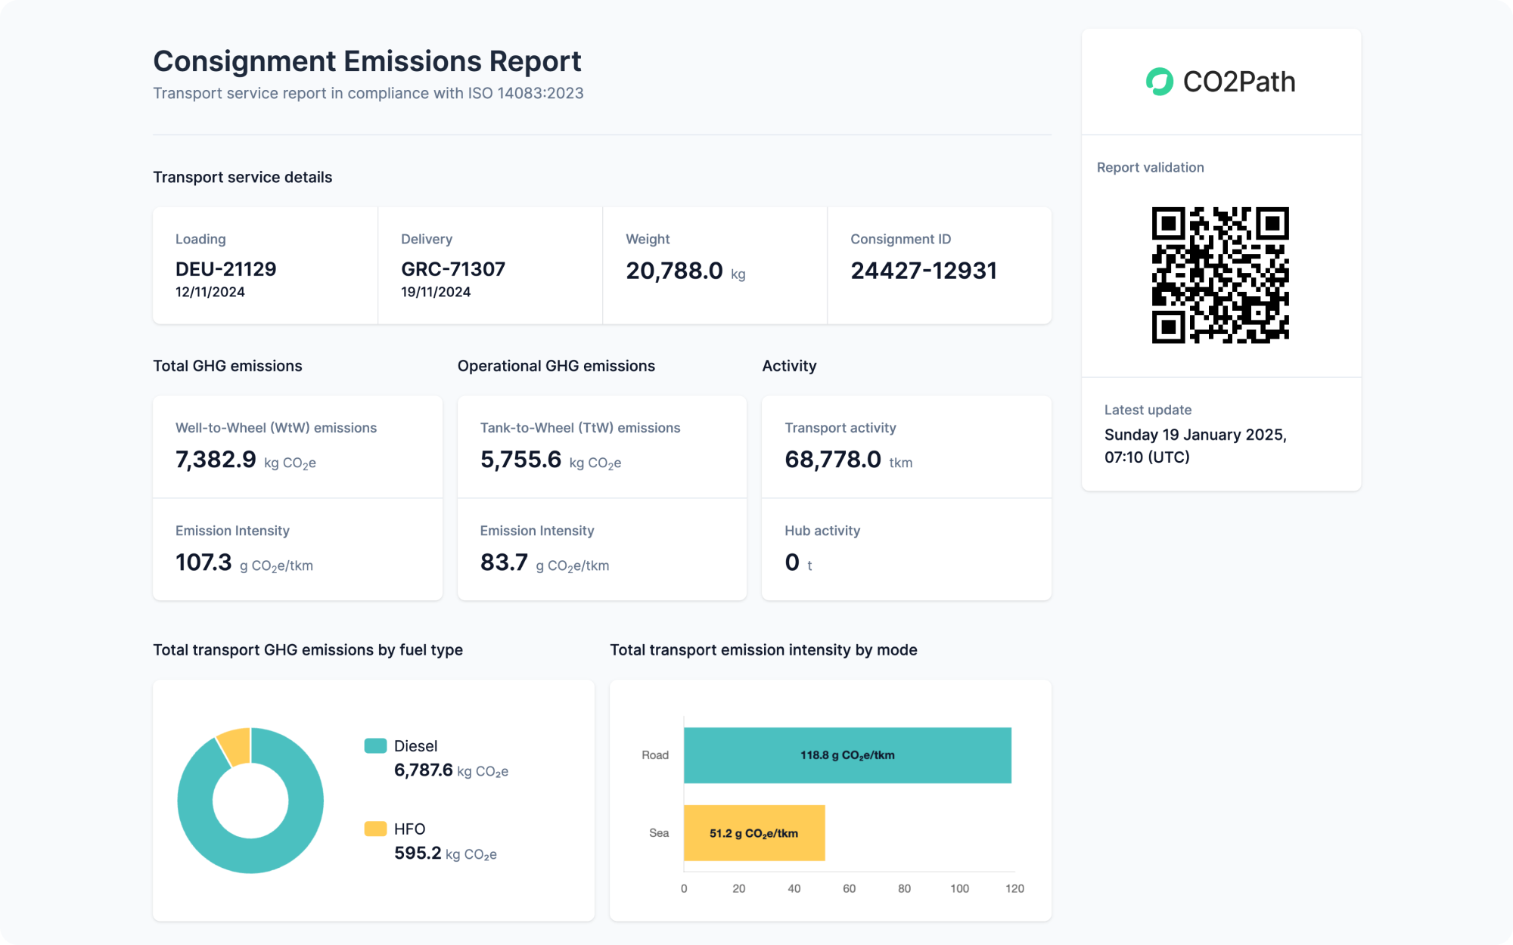The height and width of the screenshot is (945, 1513).
Task: Click the CO2Path green leaf logo icon
Action: 1159,82
